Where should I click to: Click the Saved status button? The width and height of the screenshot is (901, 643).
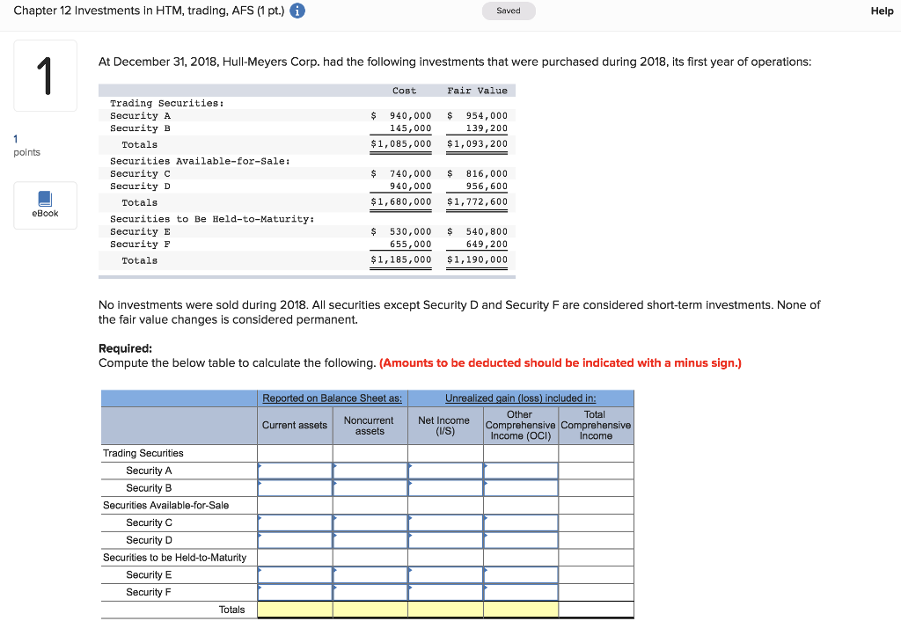509,11
